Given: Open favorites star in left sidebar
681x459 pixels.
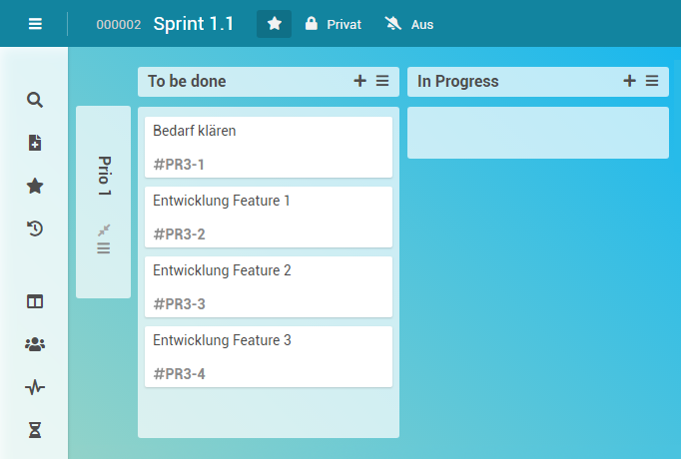Looking at the screenshot, I should tap(35, 186).
